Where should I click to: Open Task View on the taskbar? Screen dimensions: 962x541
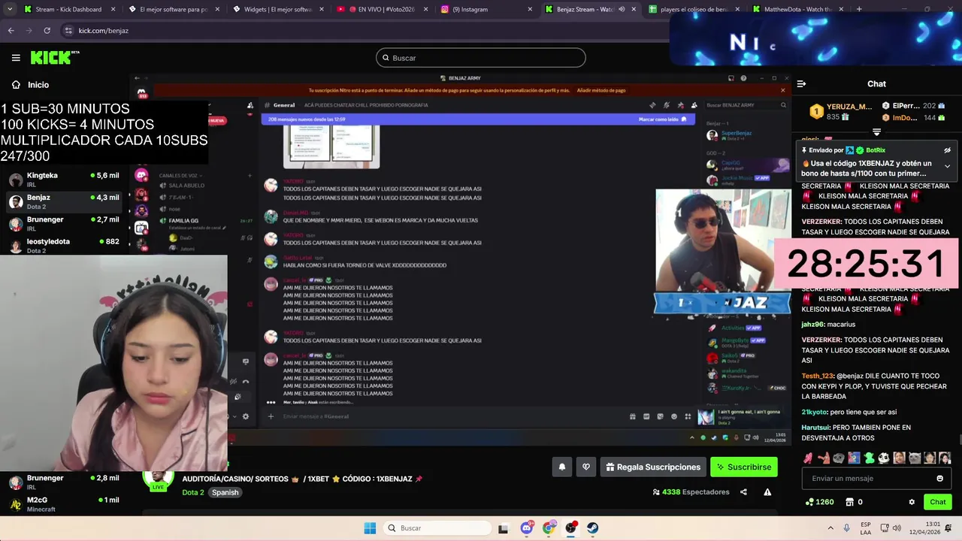(503, 528)
